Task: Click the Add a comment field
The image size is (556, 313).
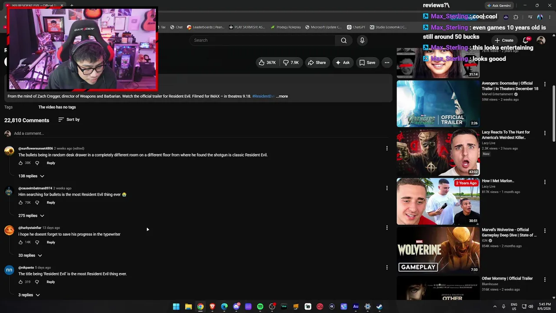Action: click(x=200, y=133)
